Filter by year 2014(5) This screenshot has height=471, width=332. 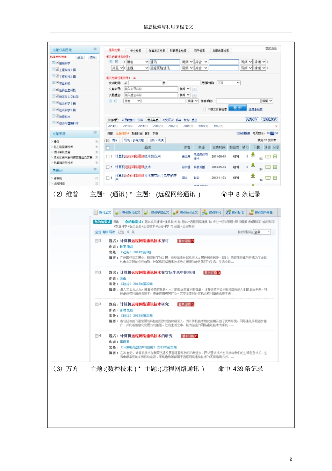point(113,126)
